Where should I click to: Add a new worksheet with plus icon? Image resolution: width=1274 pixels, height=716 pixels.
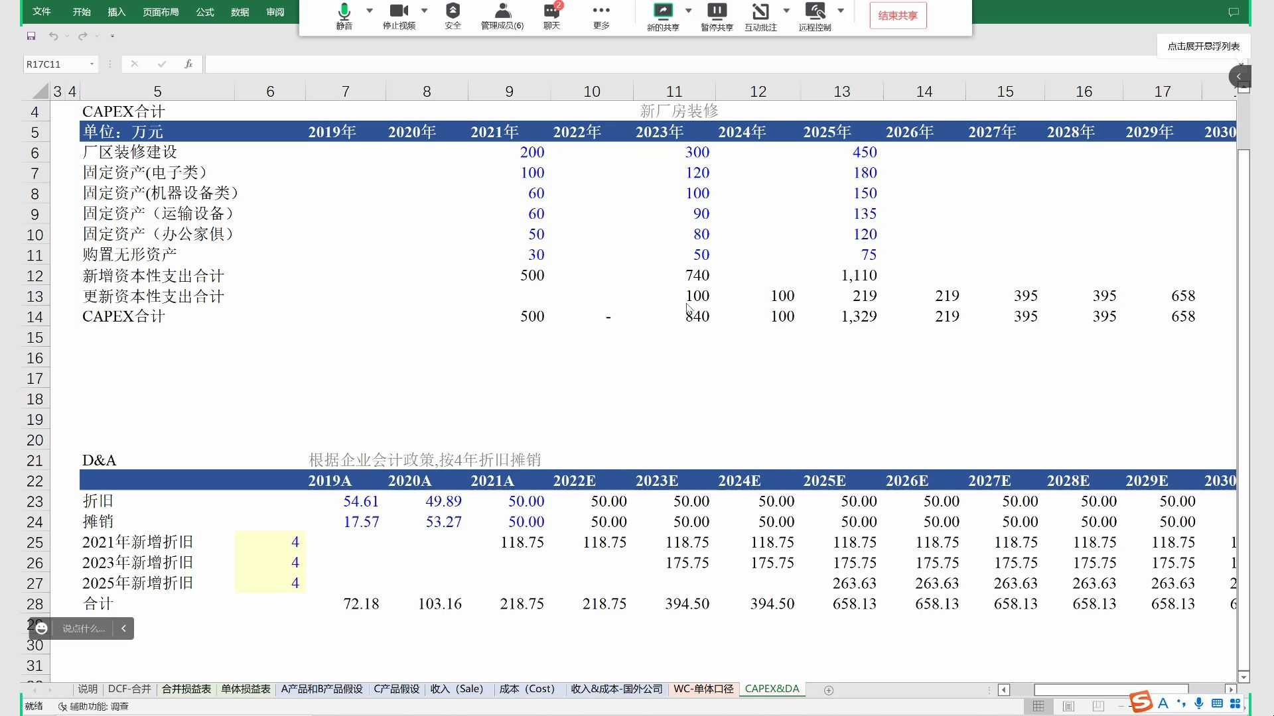click(x=829, y=690)
